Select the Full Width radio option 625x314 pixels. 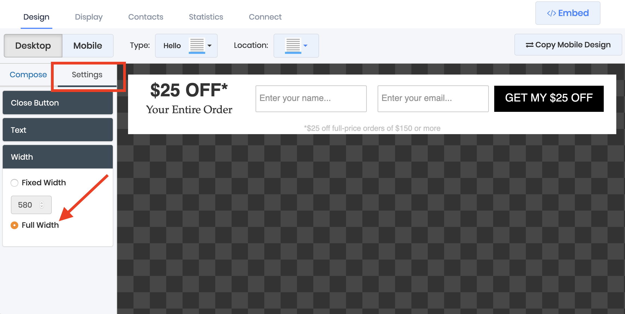click(x=14, y=225)
